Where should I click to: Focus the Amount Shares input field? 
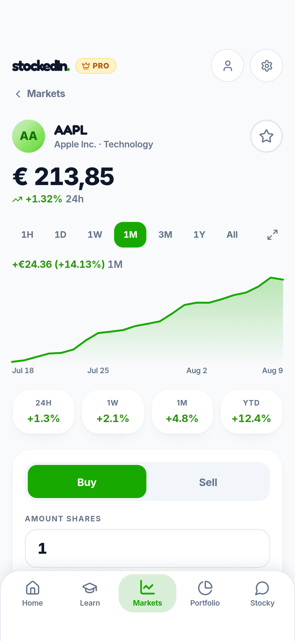pyautogui.click(x=147, y=548)
